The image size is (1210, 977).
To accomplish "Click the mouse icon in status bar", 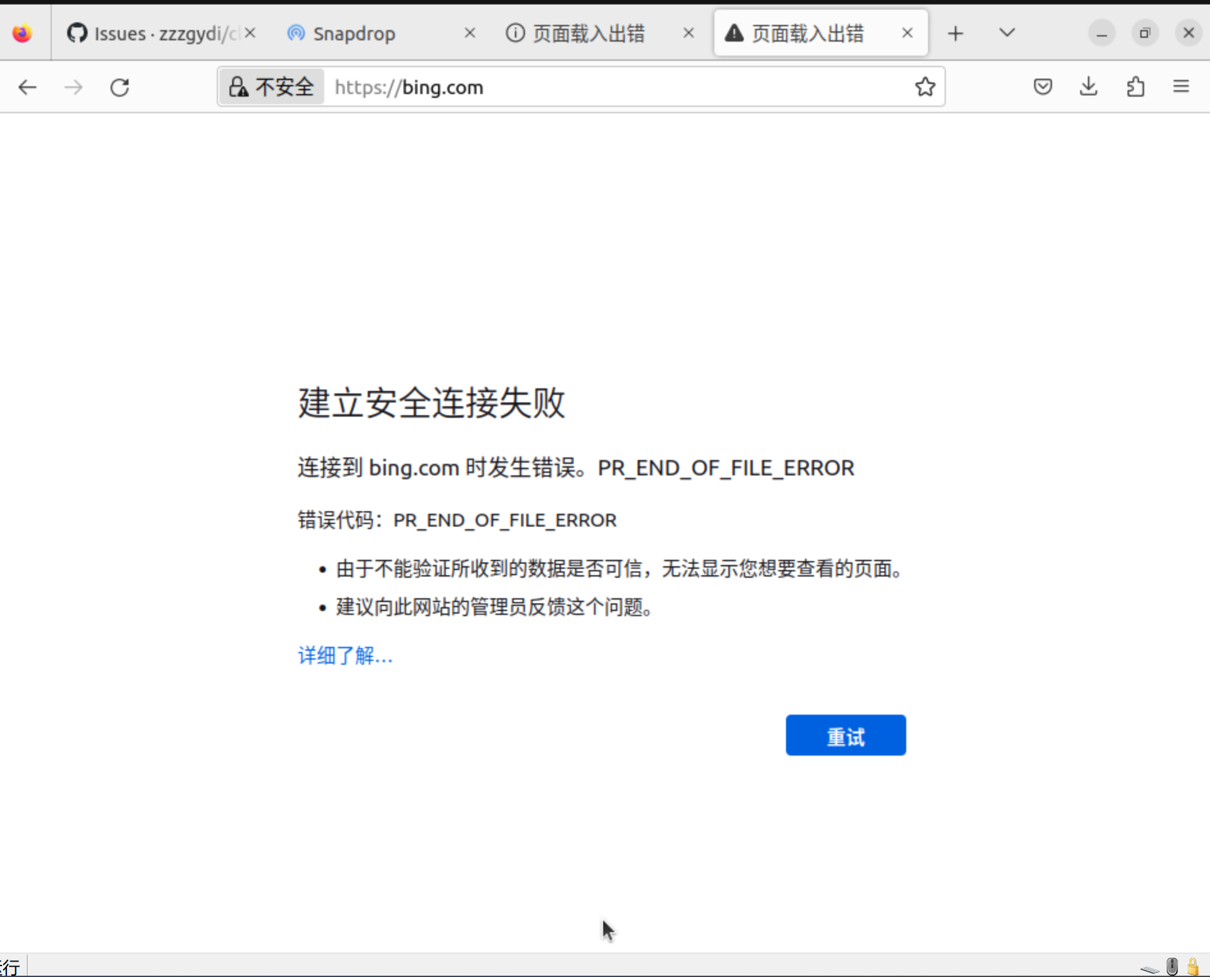I will (1172, 966).
